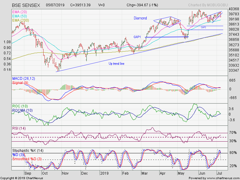Select the %D (3) legend entry
The height and width of the screenshot is (180, 240).
pos(16,154)
